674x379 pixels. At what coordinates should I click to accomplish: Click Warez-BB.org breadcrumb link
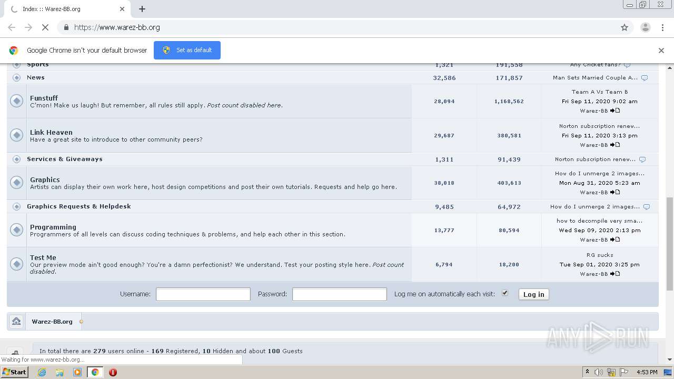pos(52,321)
